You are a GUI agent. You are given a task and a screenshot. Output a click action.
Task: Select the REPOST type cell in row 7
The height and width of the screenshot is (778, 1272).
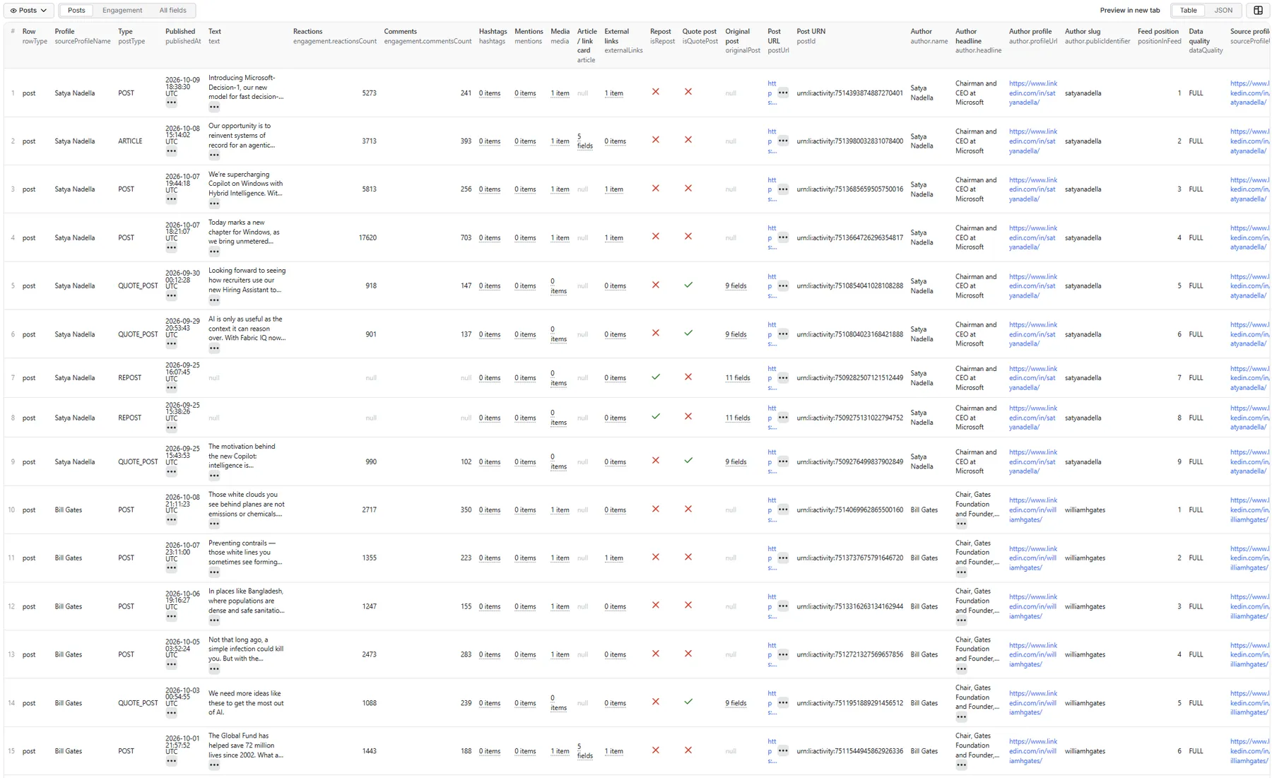[x=129, y=378]
